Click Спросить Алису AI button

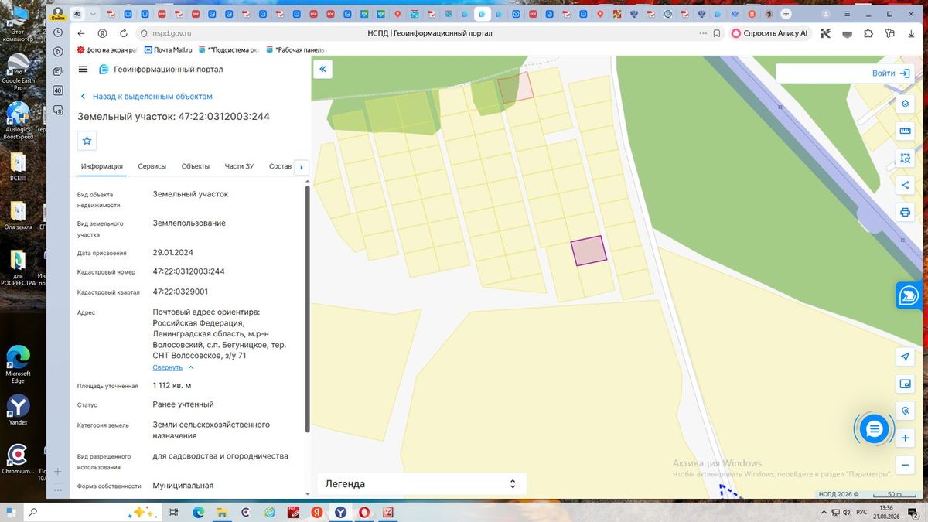(x=770, y=33)
